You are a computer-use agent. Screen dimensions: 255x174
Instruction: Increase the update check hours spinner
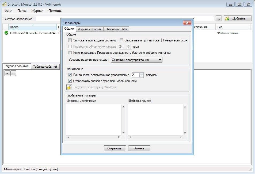tap(128, 45)
